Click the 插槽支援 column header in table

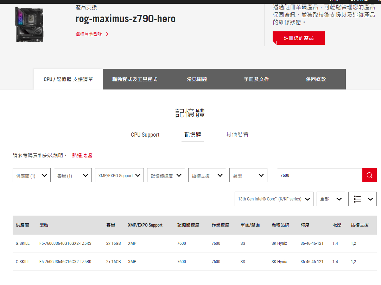click(x=360, y=225)
